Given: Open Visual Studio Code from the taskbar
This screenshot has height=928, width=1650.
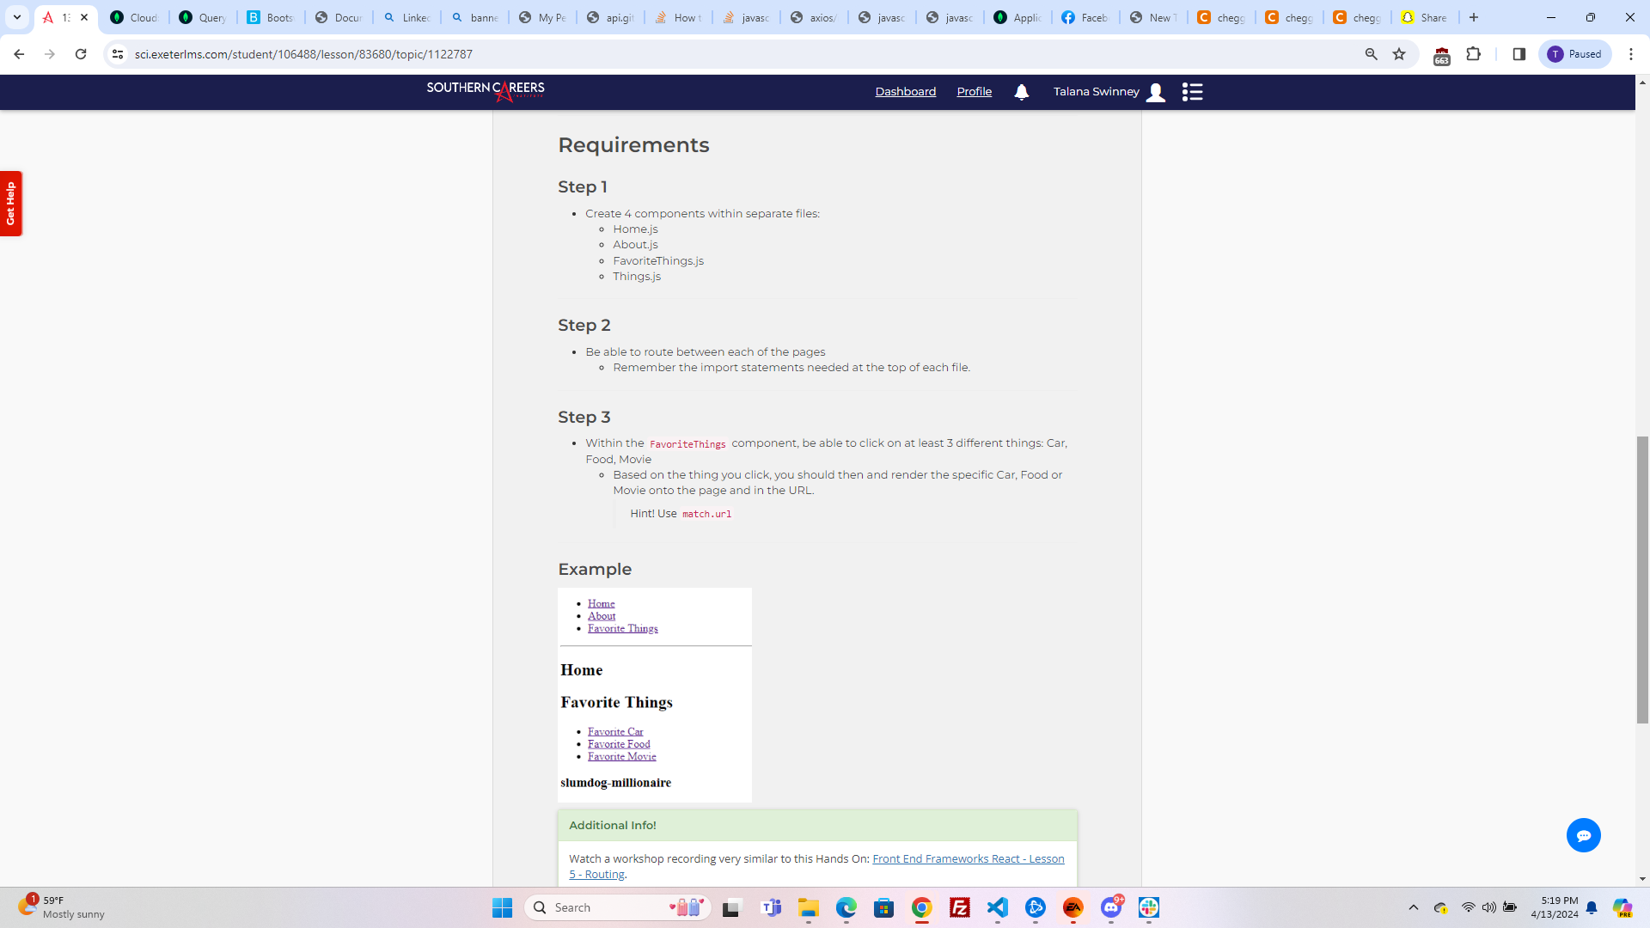Looking at the screenshot, I should coord(998,907).
